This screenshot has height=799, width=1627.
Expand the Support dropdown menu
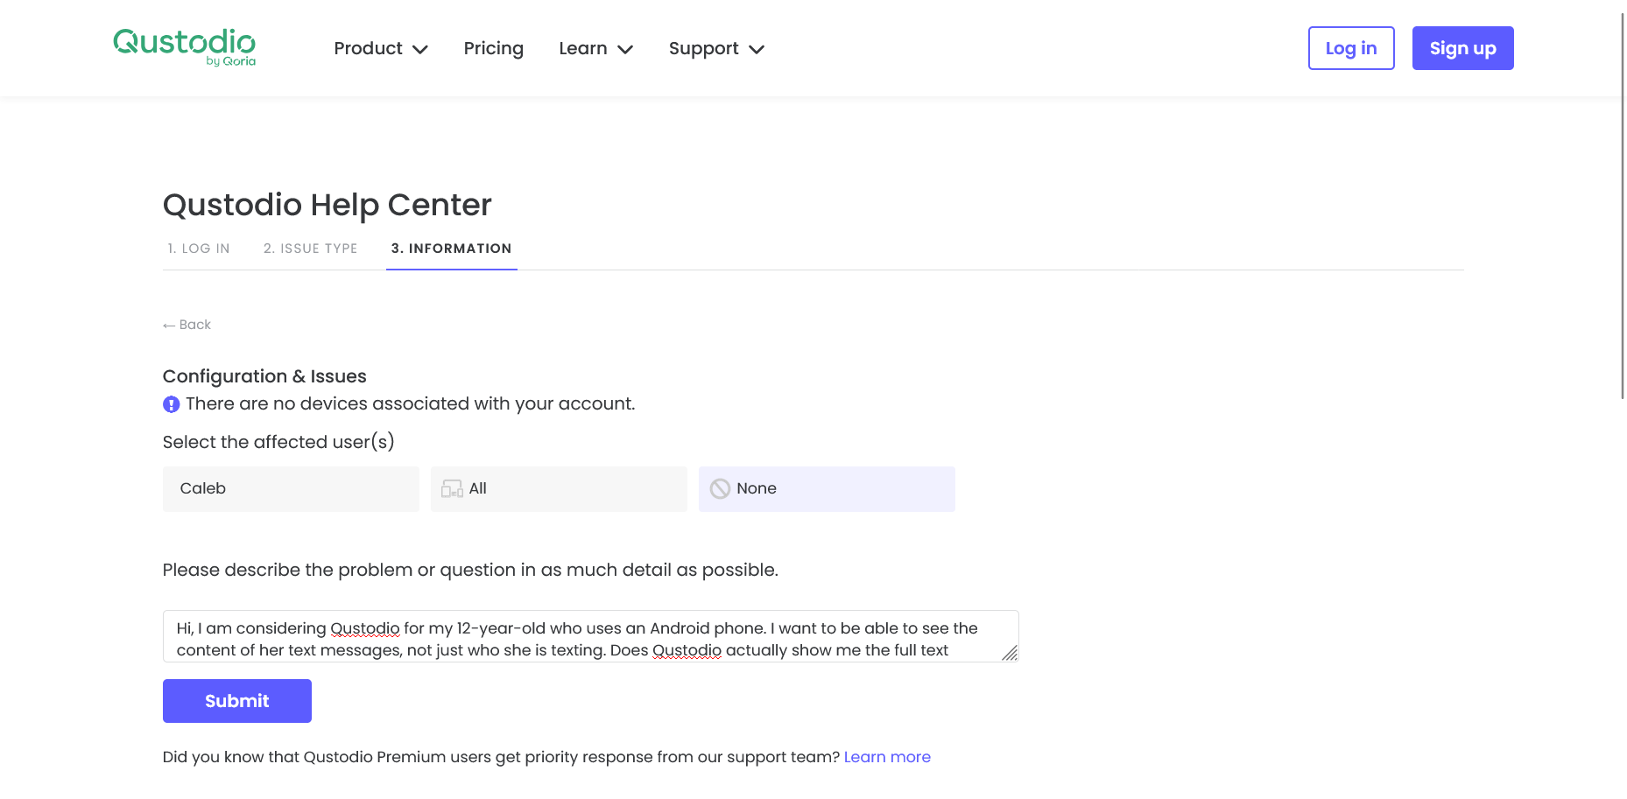click(717, 48)
